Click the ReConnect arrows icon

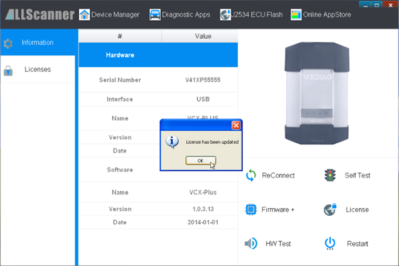(251, 176)
